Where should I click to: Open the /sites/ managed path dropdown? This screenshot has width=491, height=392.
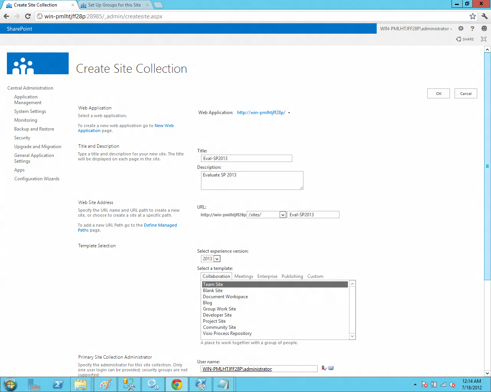pyautogui.click(x=283, y=214)
